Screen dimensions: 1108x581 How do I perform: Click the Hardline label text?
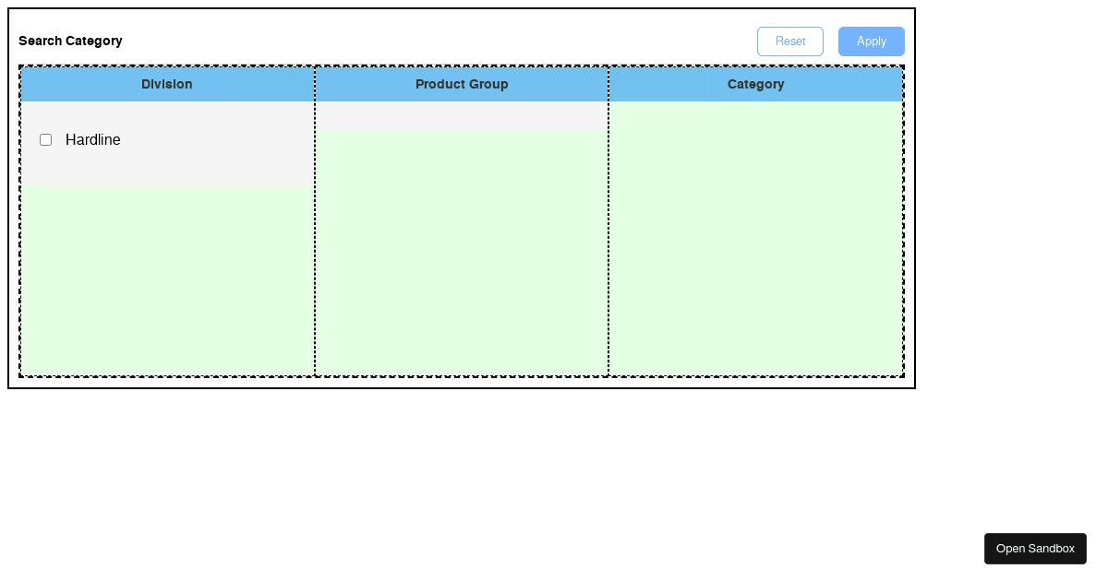pos(93,140)
